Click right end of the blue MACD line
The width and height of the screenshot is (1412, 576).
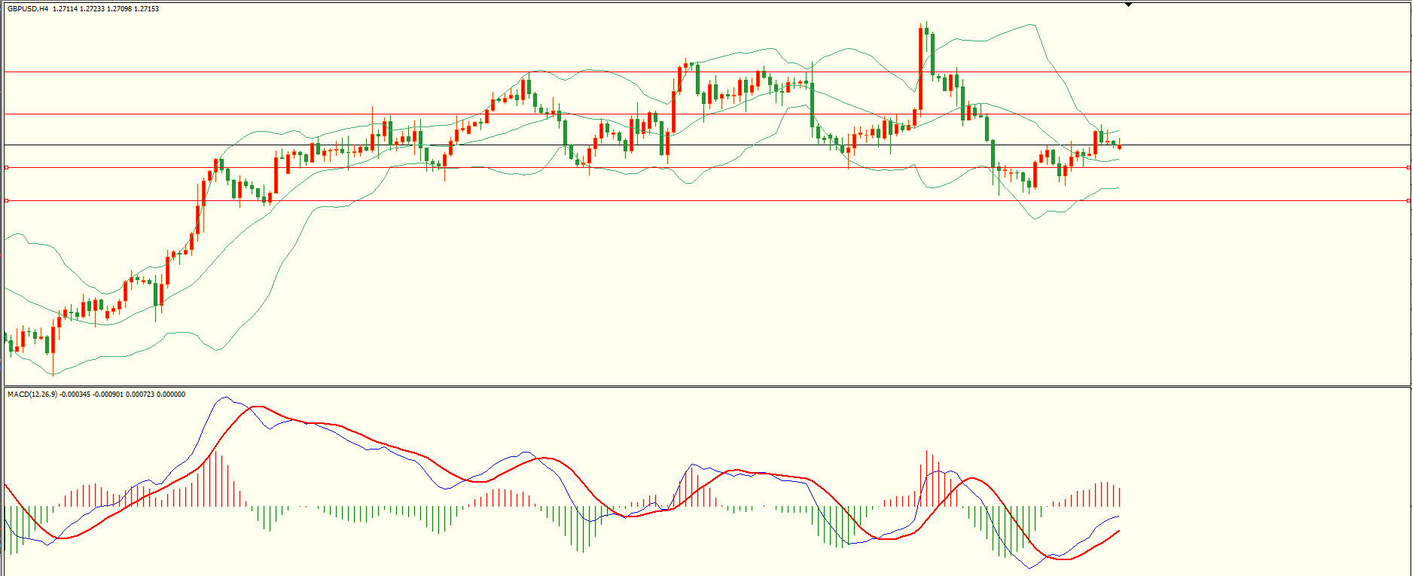[x=1119, y=517]
